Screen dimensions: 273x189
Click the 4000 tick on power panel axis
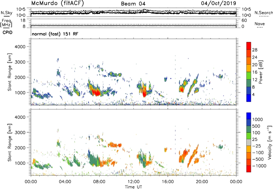[x=20, y=47]
